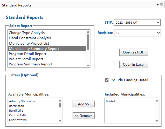This screenshot has width=165, height=129.
Task: Uncheck Include Funding Detail checkbox
Action: [107, 80]
